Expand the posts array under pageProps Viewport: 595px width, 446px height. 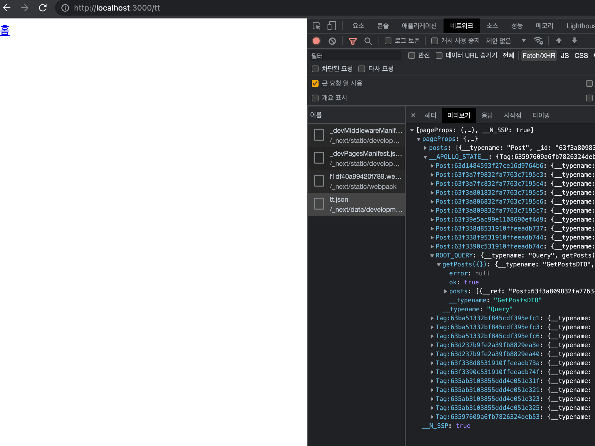pos(425,148)
